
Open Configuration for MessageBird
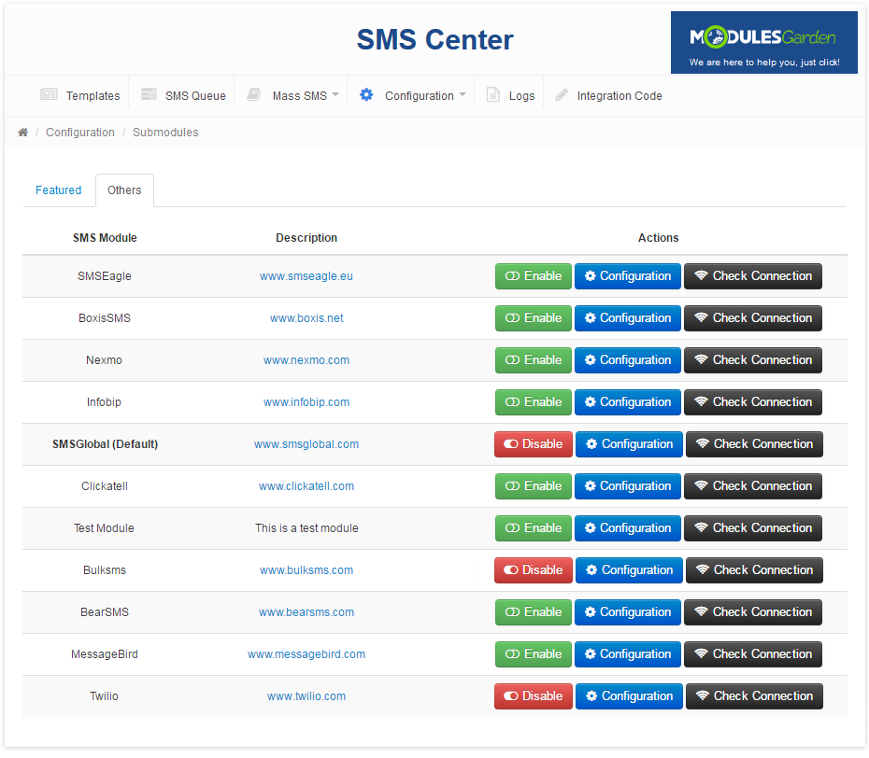click(x=627, y=654)
